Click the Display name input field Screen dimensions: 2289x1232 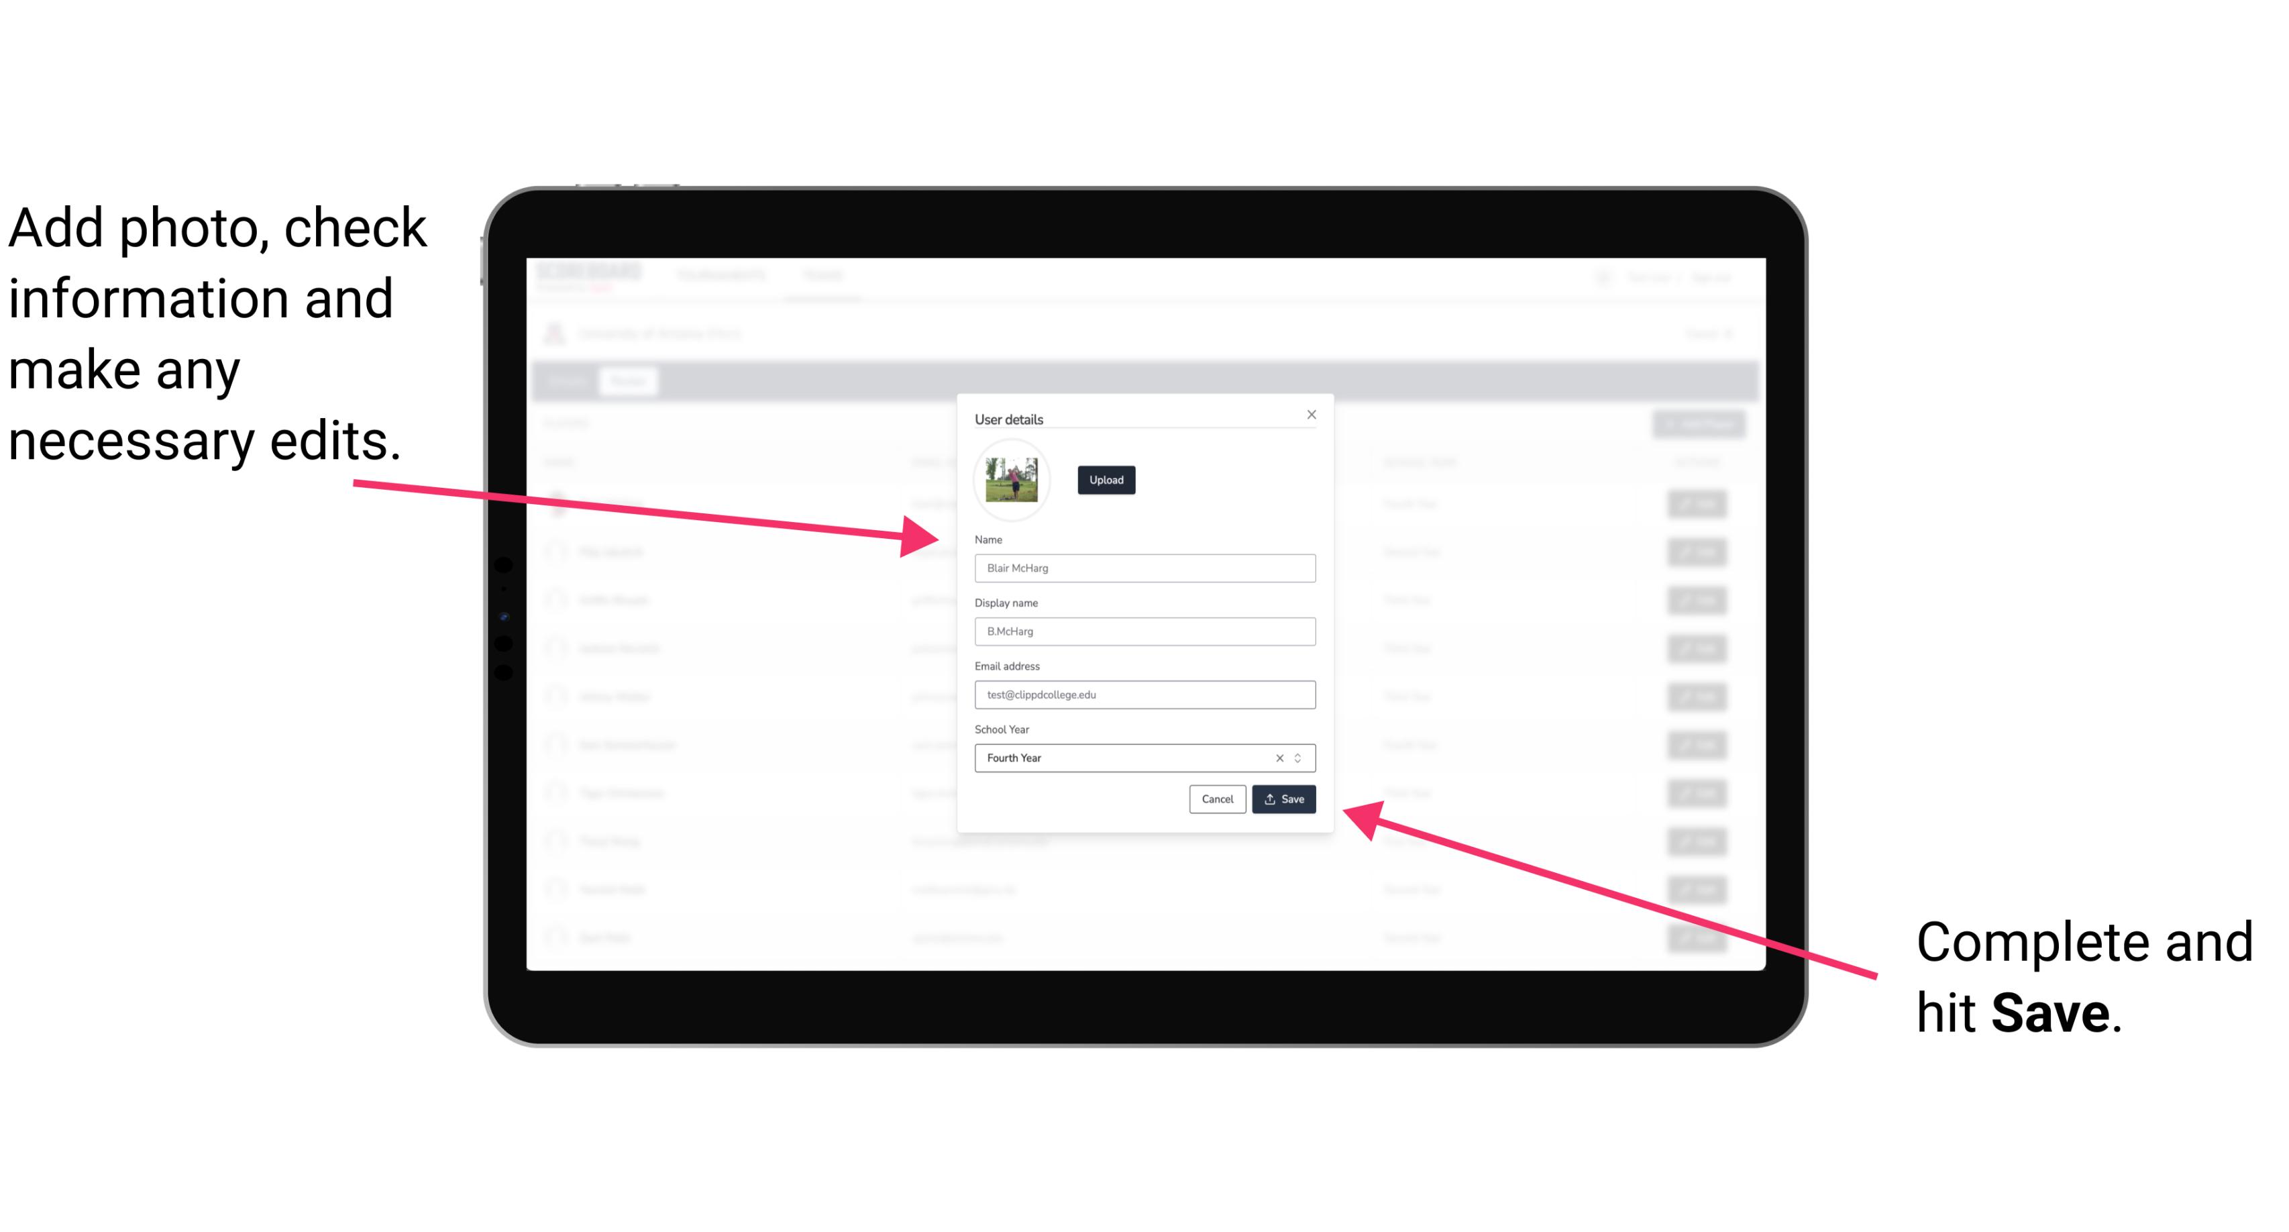click(1144, 633)
